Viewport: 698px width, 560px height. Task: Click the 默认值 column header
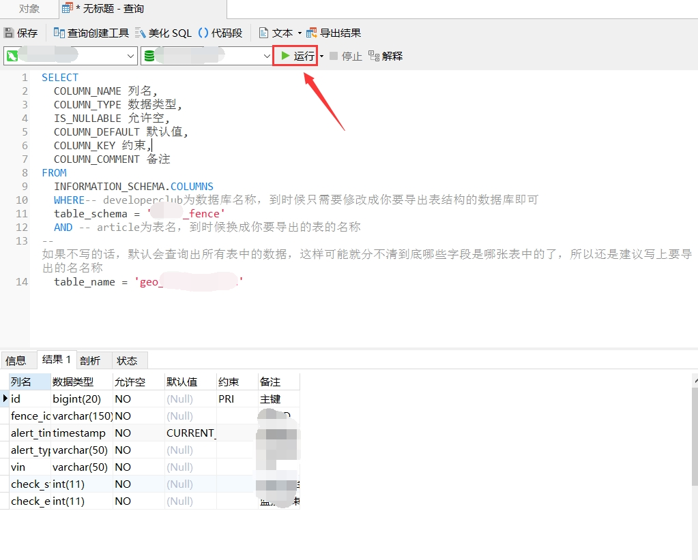point(190,382)
